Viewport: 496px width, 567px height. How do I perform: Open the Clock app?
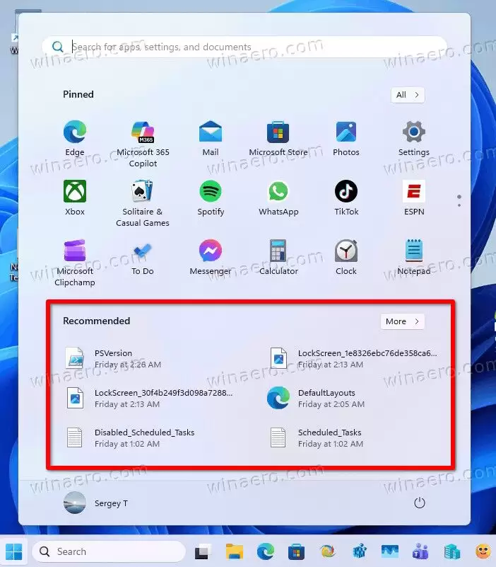click(346, 257)
